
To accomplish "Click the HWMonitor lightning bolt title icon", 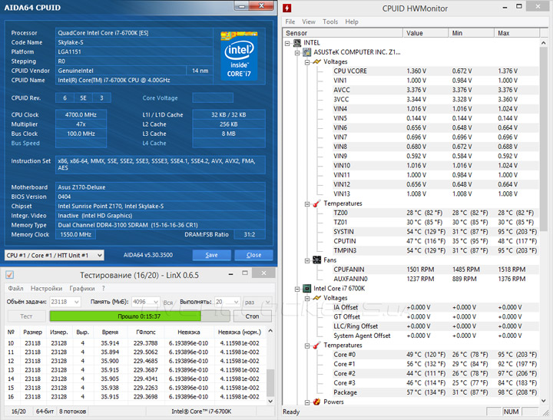I will tap(287, 8).
